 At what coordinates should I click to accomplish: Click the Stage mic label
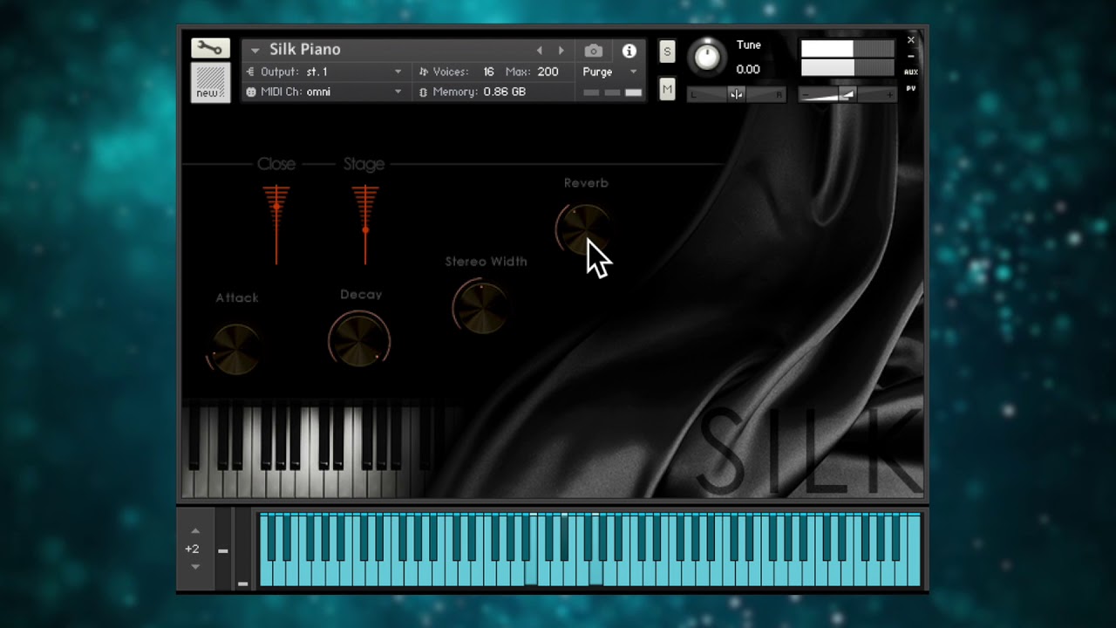(364, 164)
